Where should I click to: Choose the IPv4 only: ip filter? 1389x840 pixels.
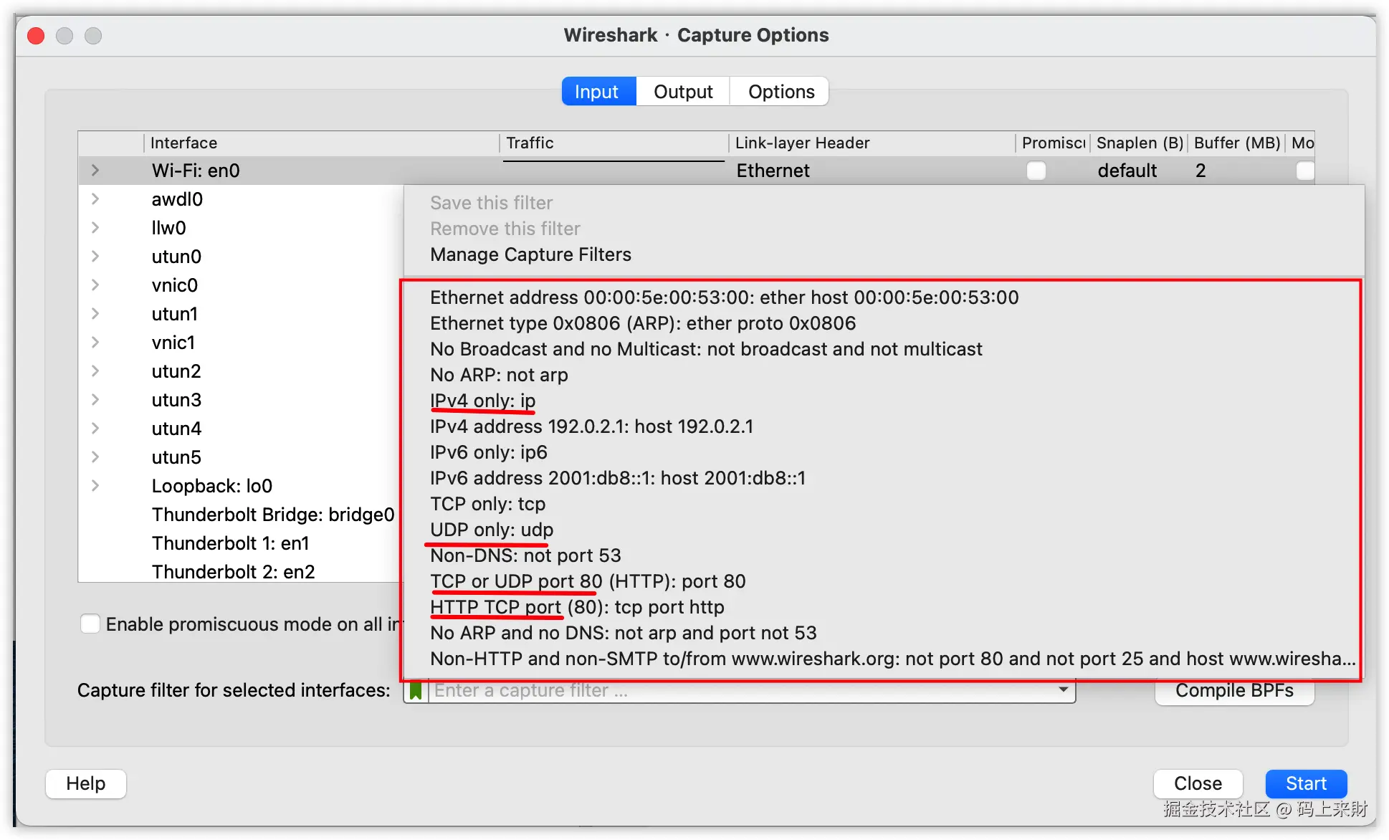482,401
